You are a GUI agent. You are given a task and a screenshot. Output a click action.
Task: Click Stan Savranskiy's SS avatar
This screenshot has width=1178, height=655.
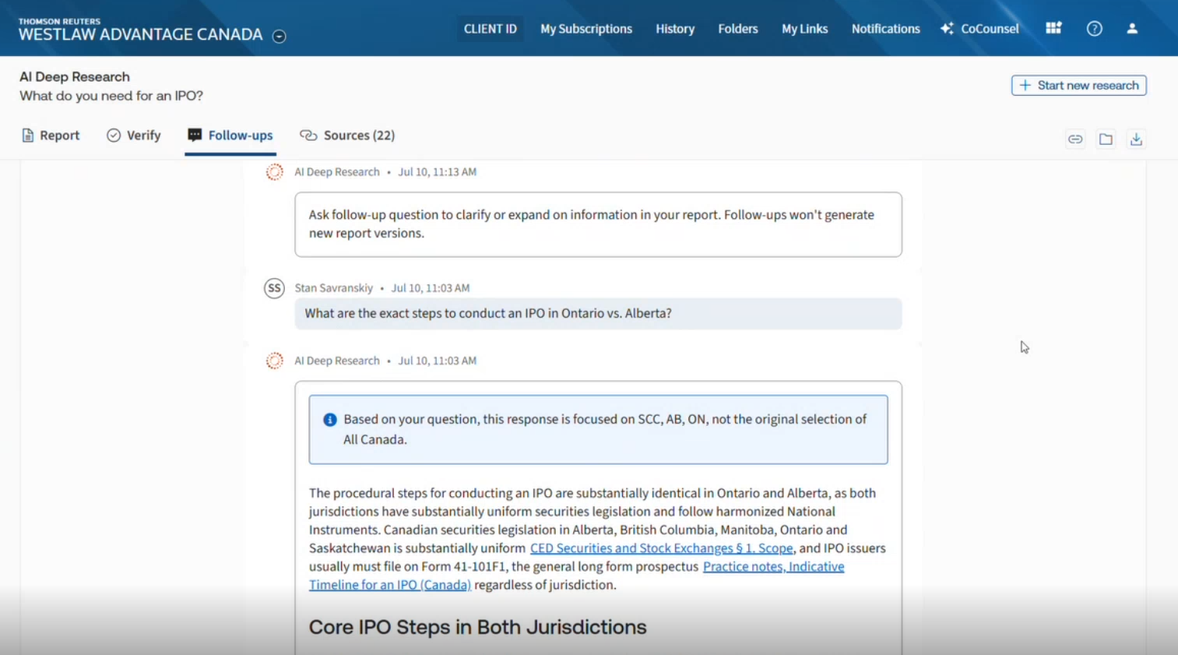pyautogui.click(x=274, y=288)
